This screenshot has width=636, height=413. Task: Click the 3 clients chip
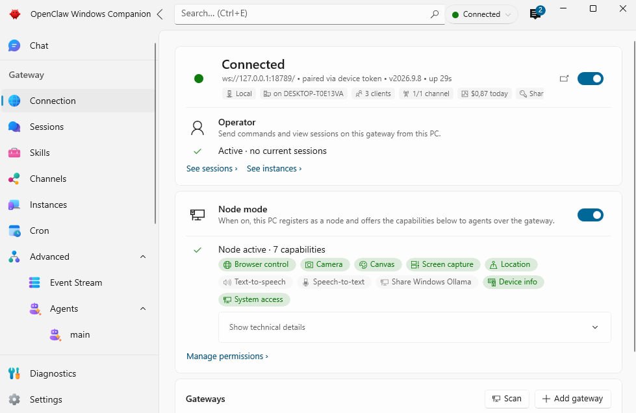[373, 94]
